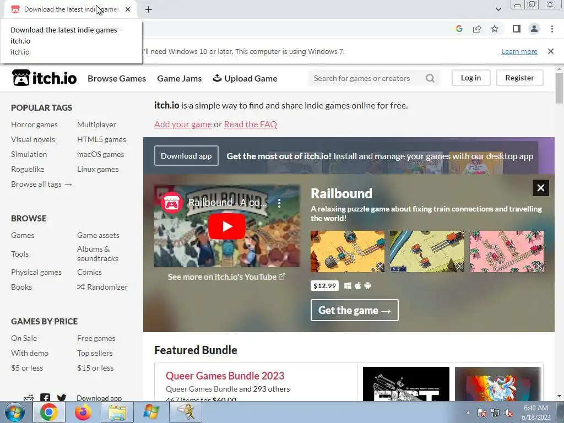Image resolution: width=564 pixels, height=423 pixels.
Task: Click the taskbar clock
Action: click(x=536, y=413)
